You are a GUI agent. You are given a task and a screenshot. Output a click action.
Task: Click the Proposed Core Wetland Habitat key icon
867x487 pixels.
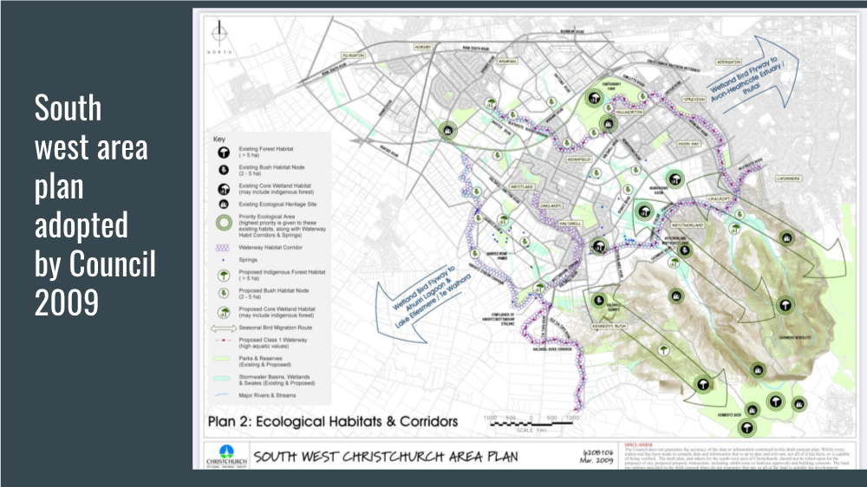[x=224, y=312]
